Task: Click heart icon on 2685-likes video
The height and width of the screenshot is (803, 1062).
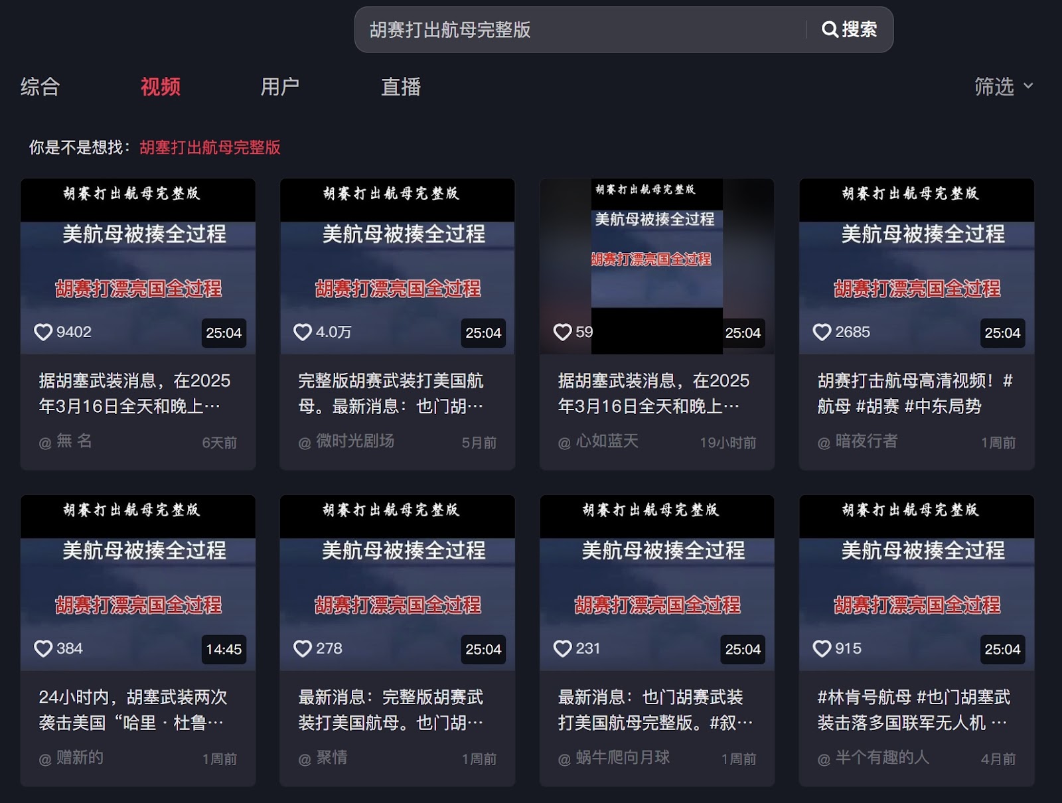Action: (x=822, y=332)
